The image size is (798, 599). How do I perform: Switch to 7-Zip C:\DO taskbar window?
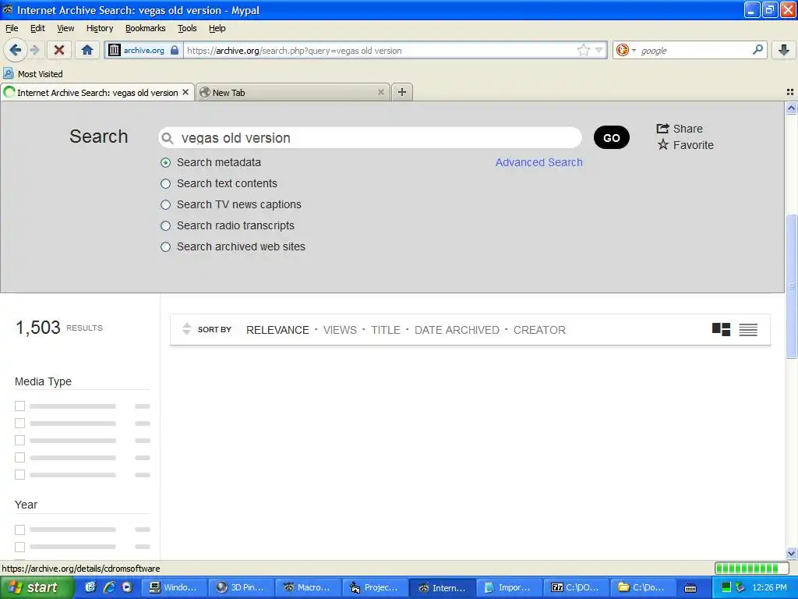(575, 587)
